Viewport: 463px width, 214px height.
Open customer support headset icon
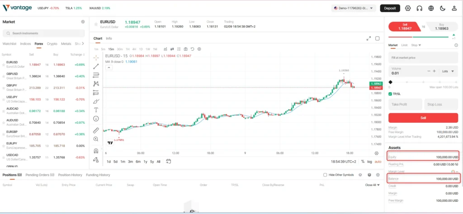(419, 8)
